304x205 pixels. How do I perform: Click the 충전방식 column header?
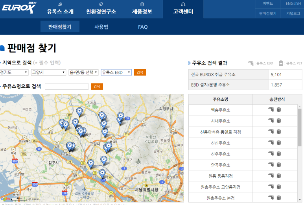(277, 99)
